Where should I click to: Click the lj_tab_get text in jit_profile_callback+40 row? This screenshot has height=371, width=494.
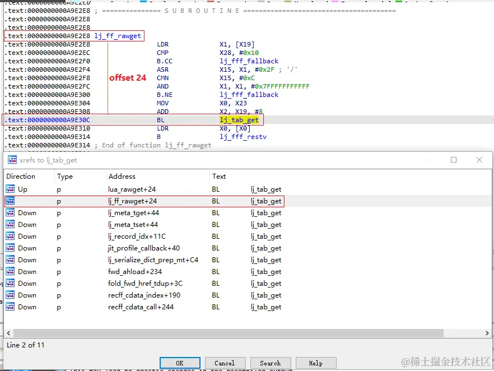pos(266,248)
